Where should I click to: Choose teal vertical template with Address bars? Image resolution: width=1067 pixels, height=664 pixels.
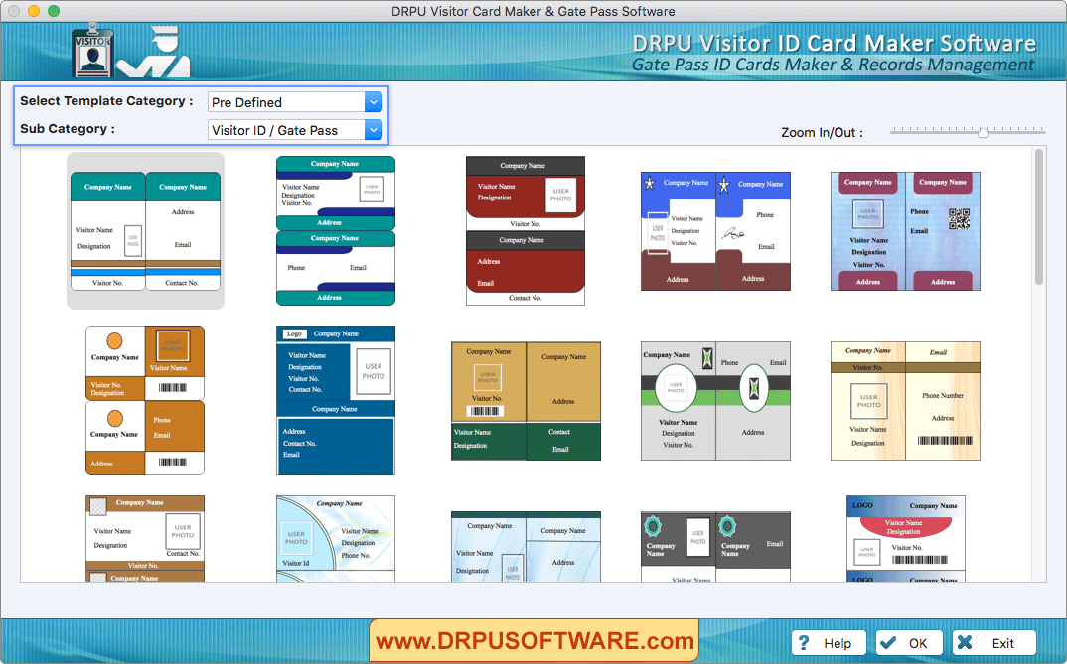click(336, 230)
